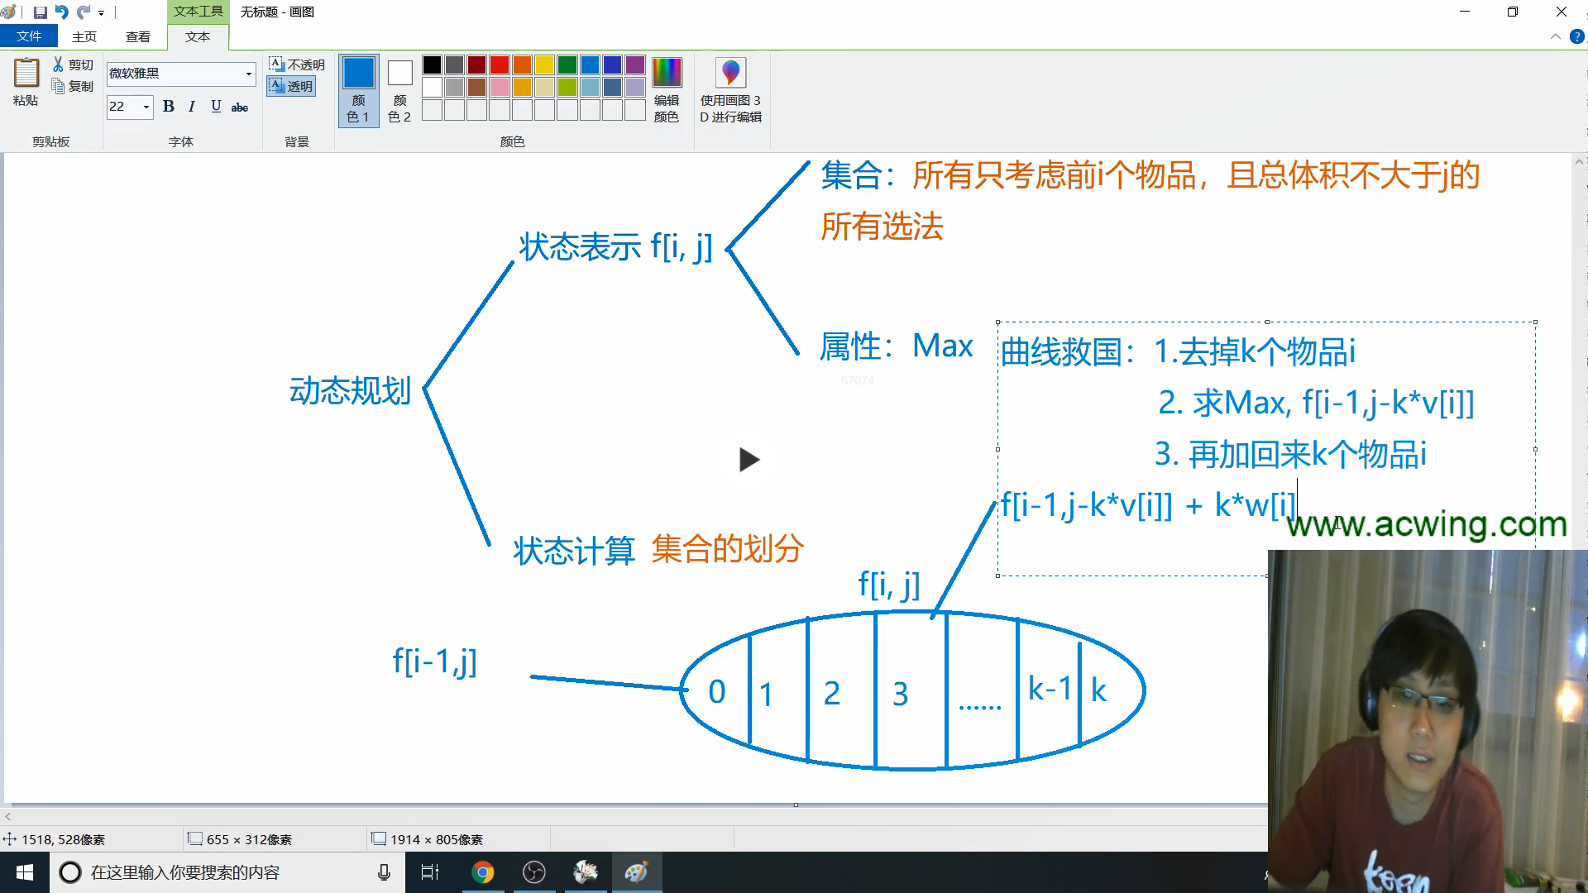Viewport: 1588px width, 893px height.
Task: Open the 编辑颜色 color editor
Action: pos(667,88)
